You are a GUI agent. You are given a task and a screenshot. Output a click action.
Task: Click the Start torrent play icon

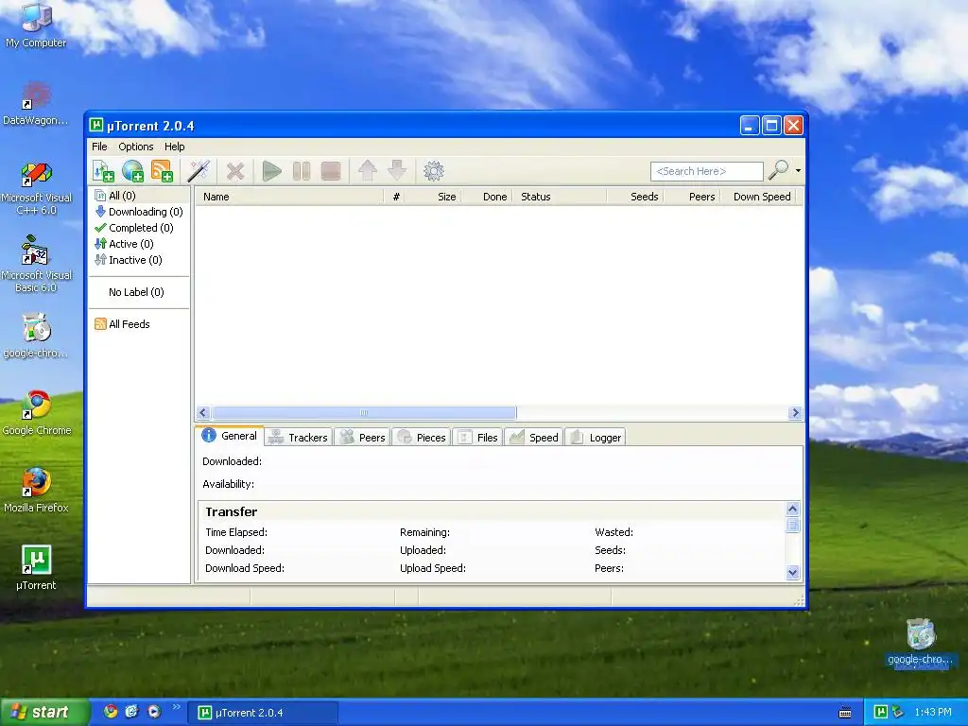pos(271,171)
